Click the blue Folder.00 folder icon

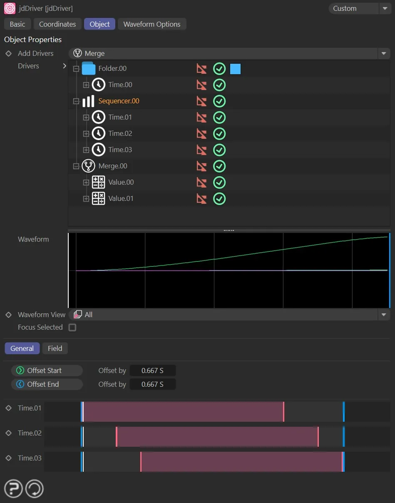click(x=88, y=68)
